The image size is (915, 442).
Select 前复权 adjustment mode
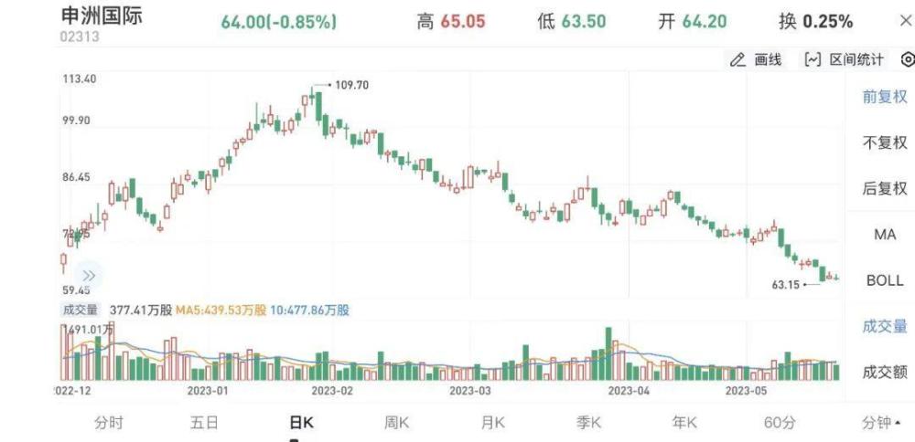point(885,97)
